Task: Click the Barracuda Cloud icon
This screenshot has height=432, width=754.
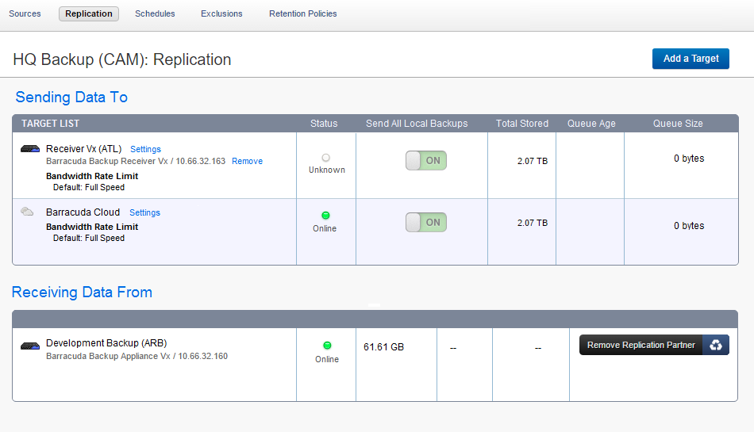Action: (x=27, y=212)
